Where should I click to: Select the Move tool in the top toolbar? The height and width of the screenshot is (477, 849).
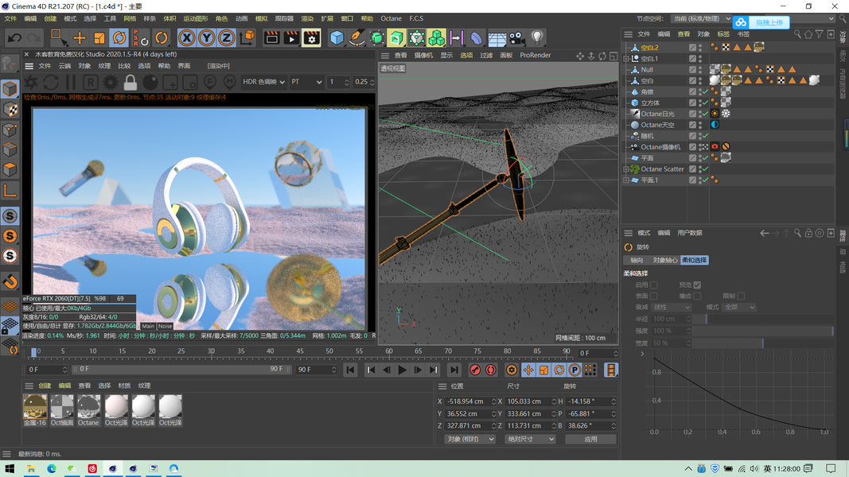[x=80, y=38]
